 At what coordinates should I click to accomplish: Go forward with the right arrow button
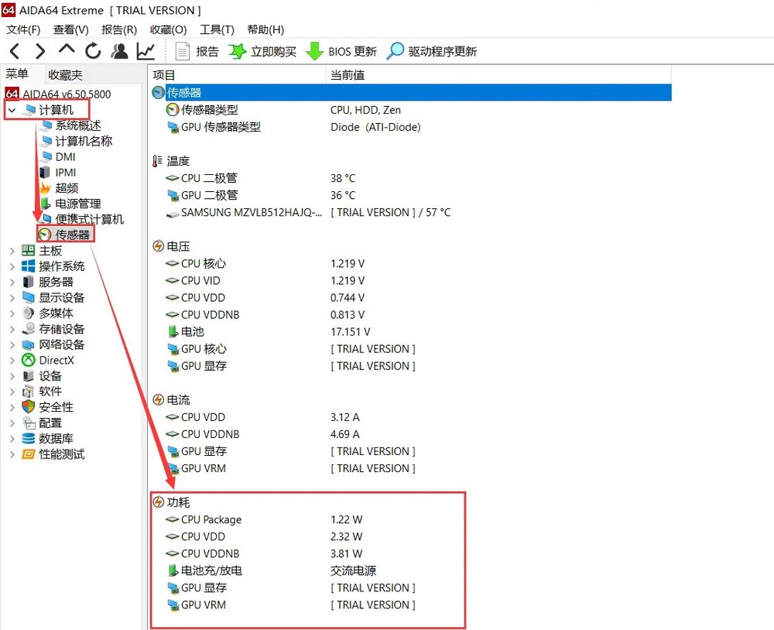[40, 51]
